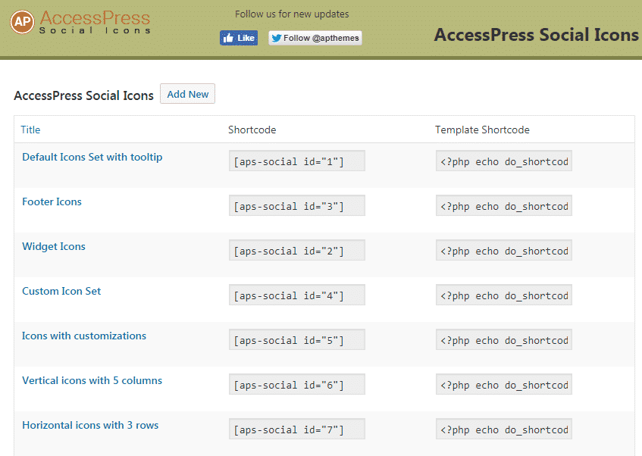Click template shortcode field for Widget Icons
The height and width of the screenshot is (456, 642).
504,250
